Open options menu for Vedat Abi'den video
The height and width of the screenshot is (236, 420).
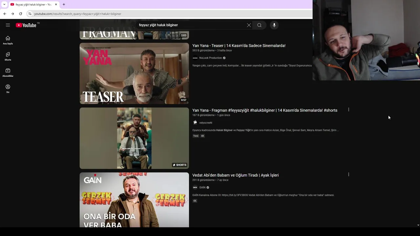pos(348,174)
